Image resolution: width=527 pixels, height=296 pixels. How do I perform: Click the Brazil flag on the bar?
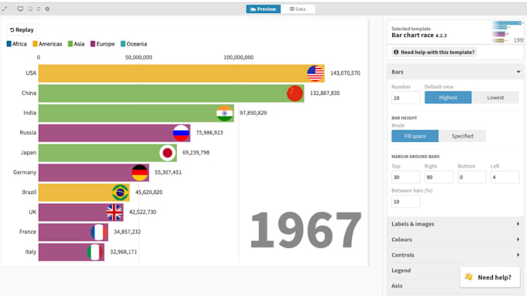coord(120,192)
